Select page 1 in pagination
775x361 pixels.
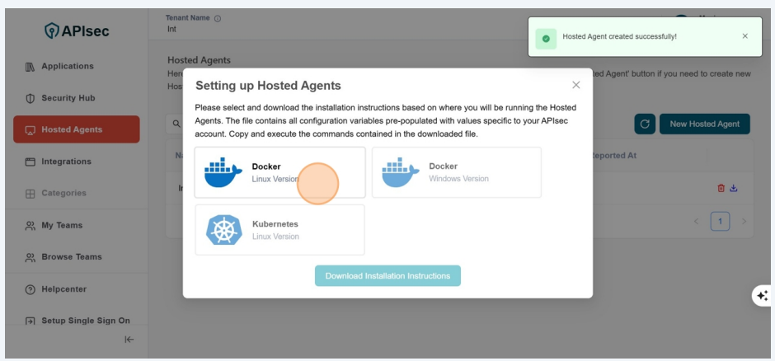tap(720, 221)
